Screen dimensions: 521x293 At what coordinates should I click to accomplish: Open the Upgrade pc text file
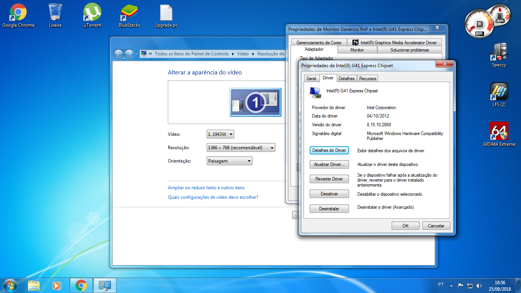(166, 16)
